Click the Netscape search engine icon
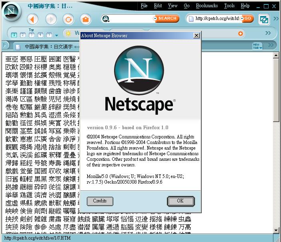Image resolution: width=281 pixels, height=242 pixels. [x=106, y=19]
